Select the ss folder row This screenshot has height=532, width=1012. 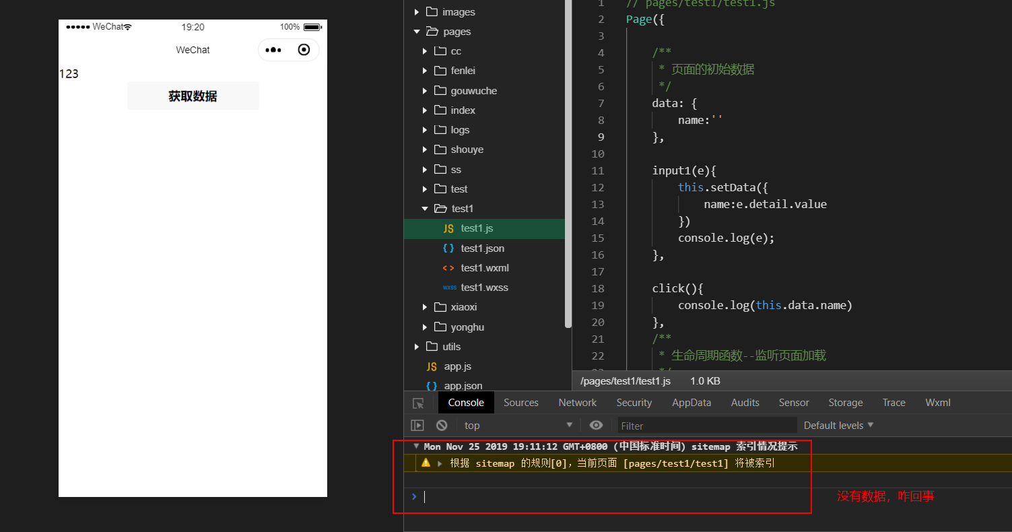point(484,170)
